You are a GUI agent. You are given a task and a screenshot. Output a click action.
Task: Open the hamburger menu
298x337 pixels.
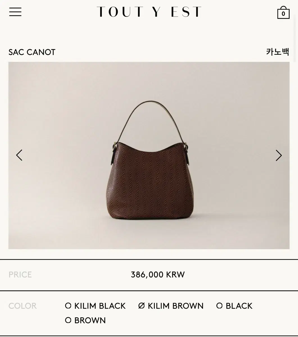[15, 12]
